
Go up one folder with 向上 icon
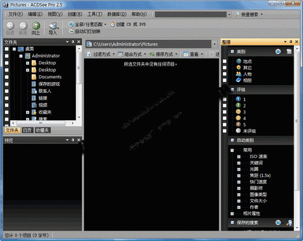click(36, 26)
